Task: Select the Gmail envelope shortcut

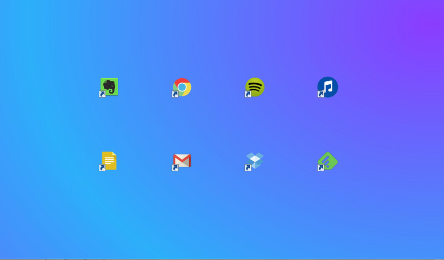Action: tap(181, 161)
